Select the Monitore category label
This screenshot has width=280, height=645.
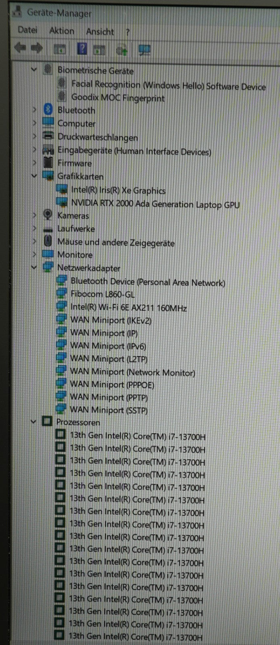coord(75,254)
